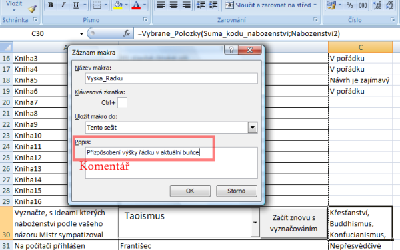The height and width of the screenshot is (250, 400).
Task: Decrease decimal places
Action: tap(389, 5)
